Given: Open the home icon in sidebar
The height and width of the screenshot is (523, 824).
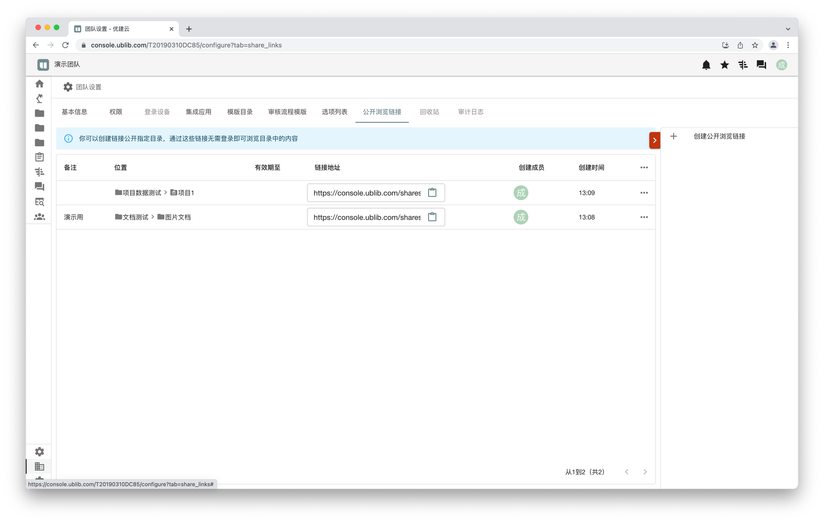Looking at the screenshot, I should tap(40, 84).
